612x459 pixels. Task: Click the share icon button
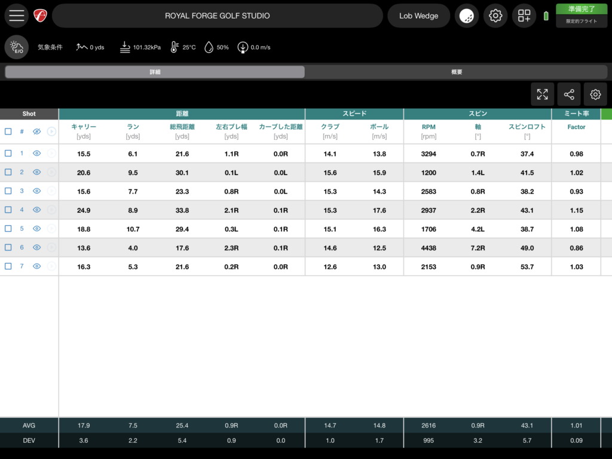click(568, 94)
